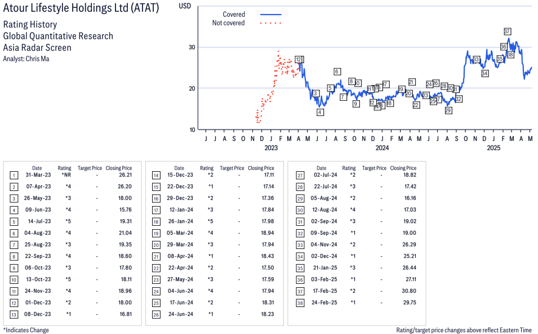
Task: Select chart marker 35 in early 2025
Action: tap(500, 59)
